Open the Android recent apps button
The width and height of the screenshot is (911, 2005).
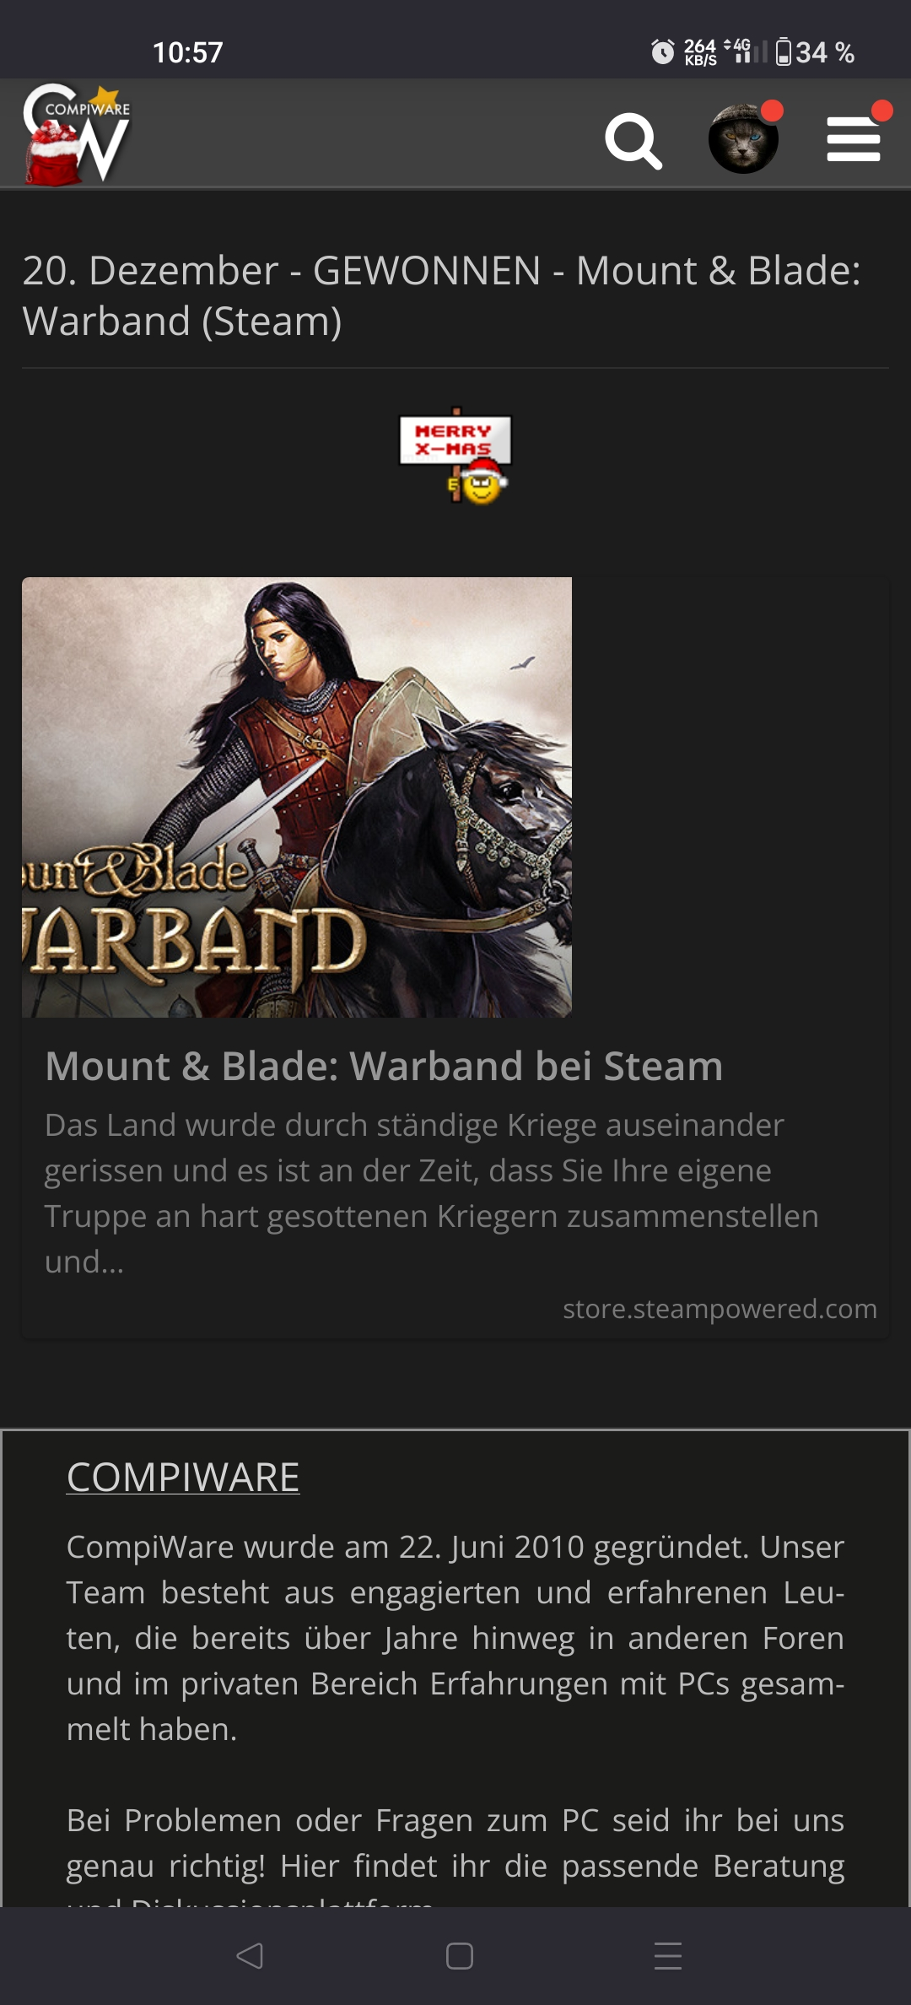click(668, 1956)
